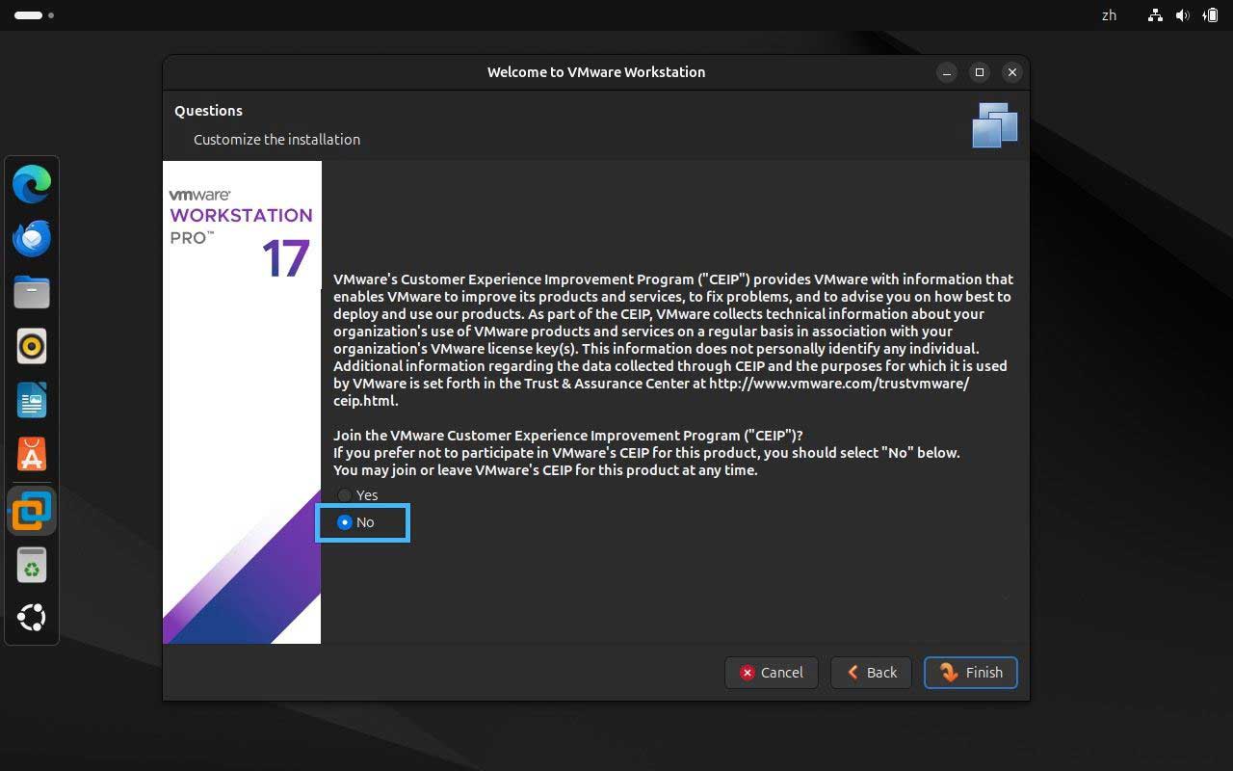Maximize the VMware Workstation window
Image resolution: width=1233 pixels, height=771 pixels.
tap(980, 72)
